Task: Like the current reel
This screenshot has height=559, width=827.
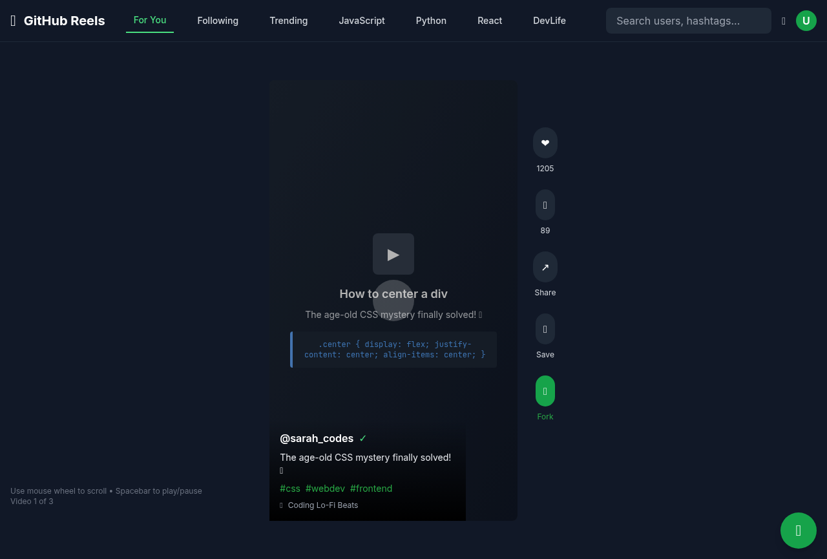Action: point(545,142)
